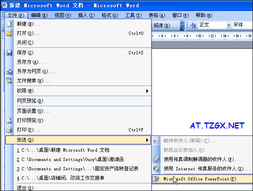Open the 插入(I) menu
253x191 pixels.
[x=86, y=15]
